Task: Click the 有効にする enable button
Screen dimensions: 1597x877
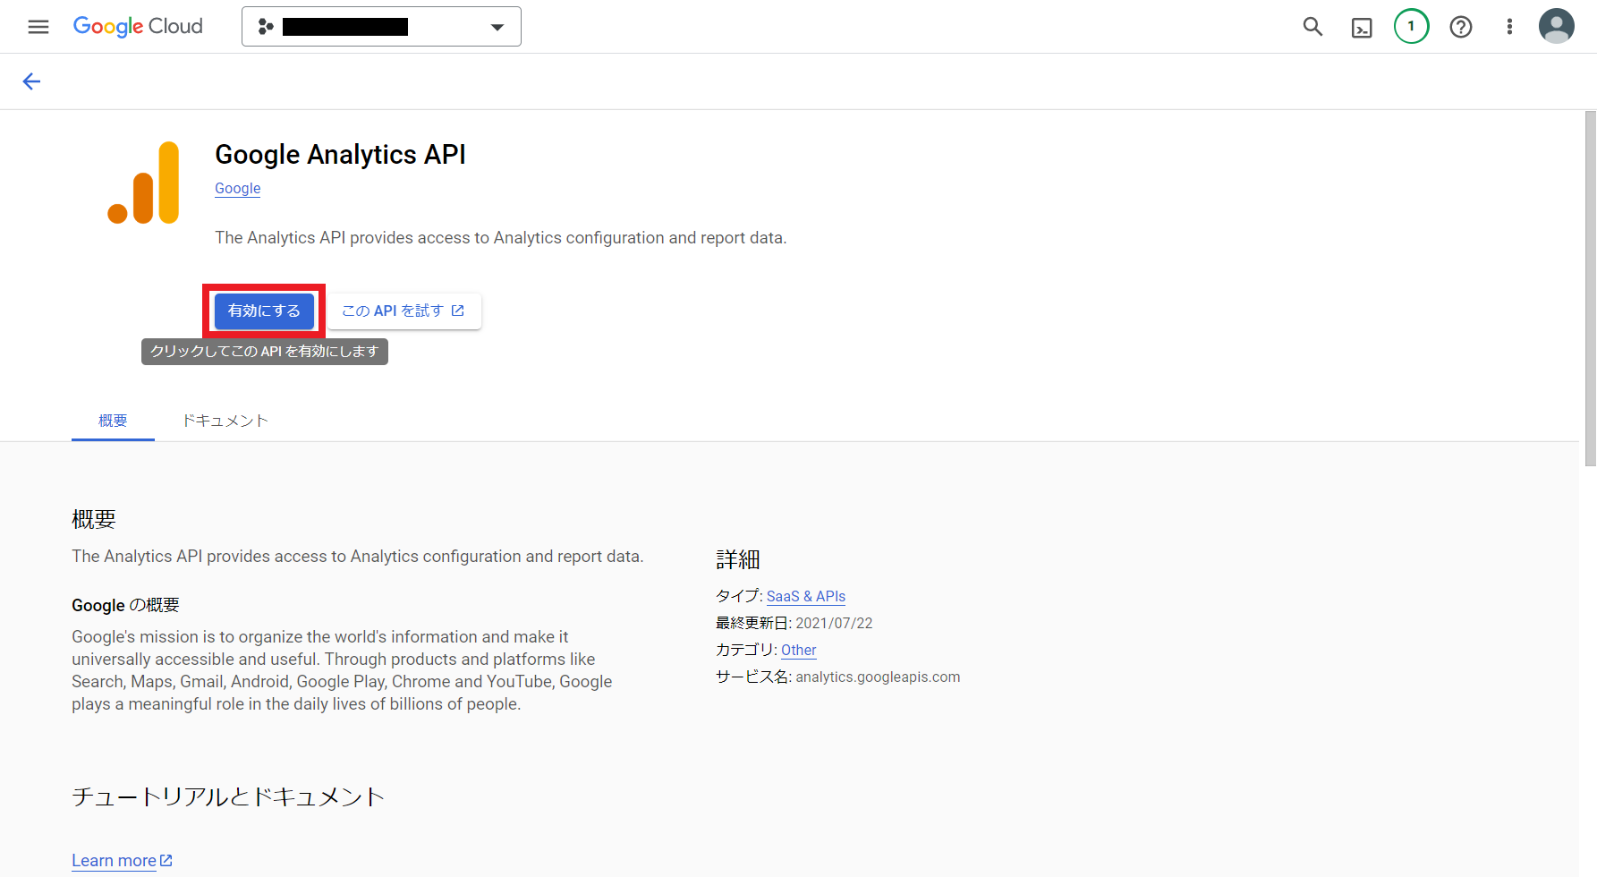Action: [264, 311]
